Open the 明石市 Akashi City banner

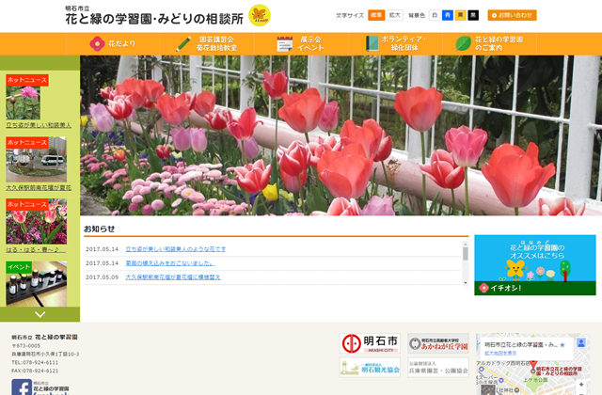[370, 343]
